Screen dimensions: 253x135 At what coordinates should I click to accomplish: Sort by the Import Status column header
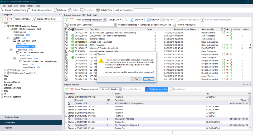192,29
